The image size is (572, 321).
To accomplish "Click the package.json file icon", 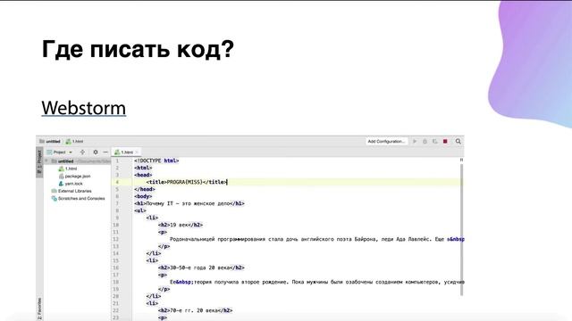I will (x=62, y=177).
